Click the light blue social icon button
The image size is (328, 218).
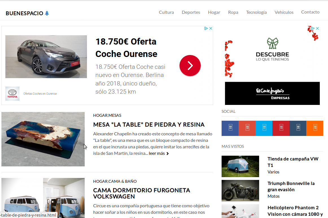point(264,128)
